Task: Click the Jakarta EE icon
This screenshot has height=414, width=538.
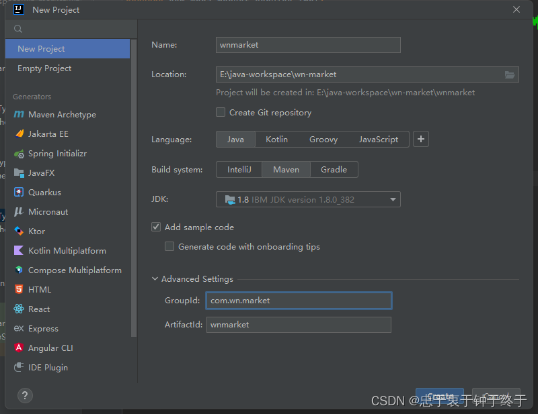Action: 20,134
